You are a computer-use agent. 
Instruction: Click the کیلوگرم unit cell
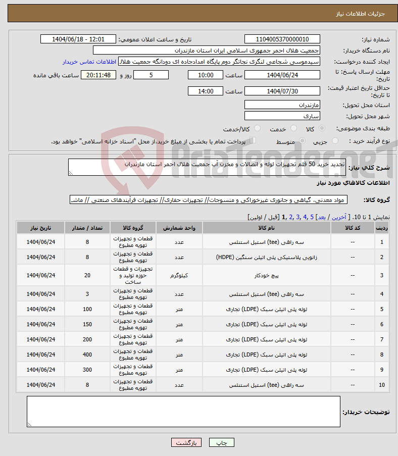click(179, 275)
